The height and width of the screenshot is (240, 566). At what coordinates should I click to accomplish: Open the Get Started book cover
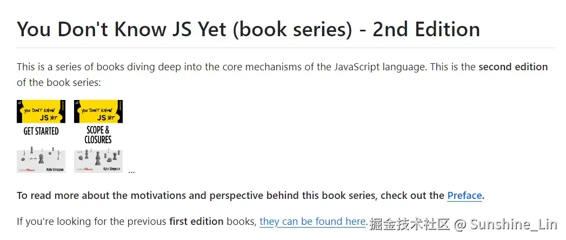[41, 136]
